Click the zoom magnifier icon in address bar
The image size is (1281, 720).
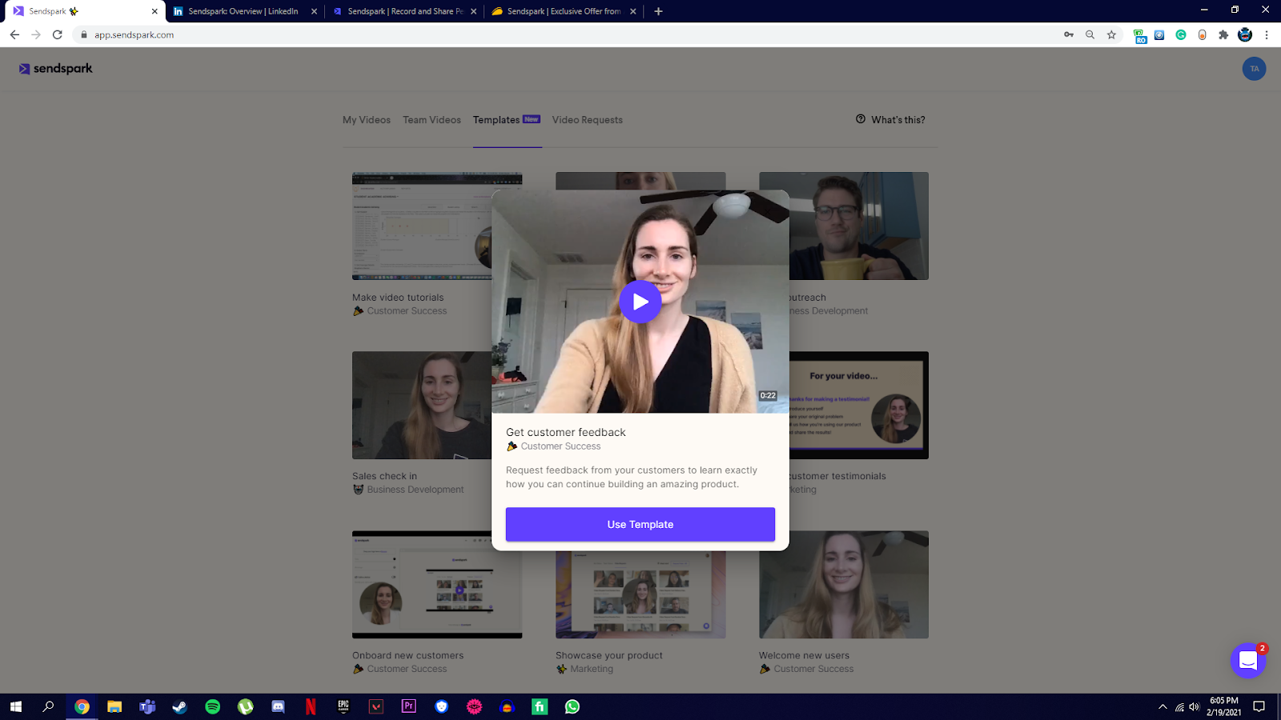point(1090,34)
